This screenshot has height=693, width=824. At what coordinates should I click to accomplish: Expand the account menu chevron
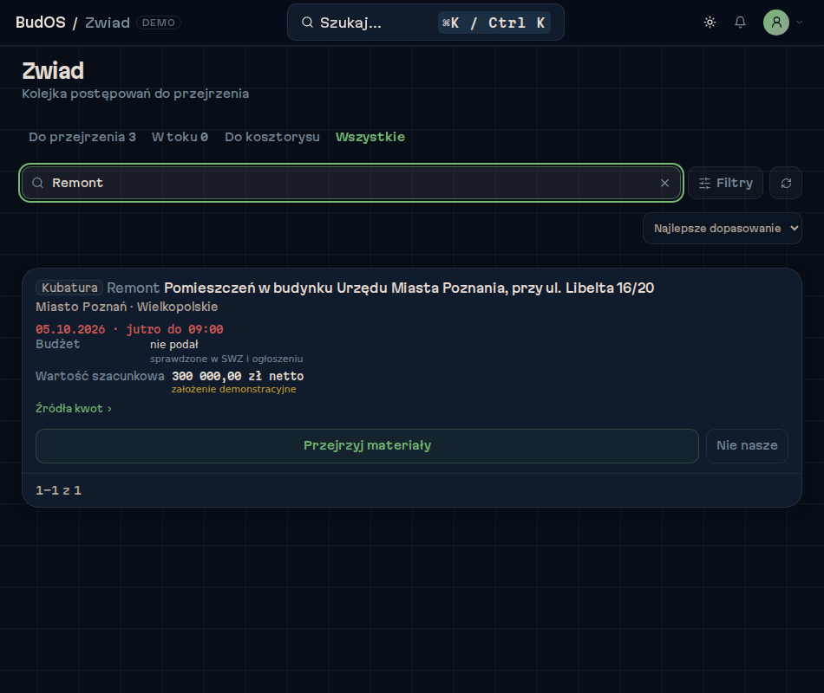click(800, 23)
